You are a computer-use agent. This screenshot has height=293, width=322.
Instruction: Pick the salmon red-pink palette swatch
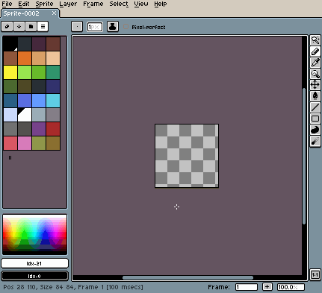[10, 143]
